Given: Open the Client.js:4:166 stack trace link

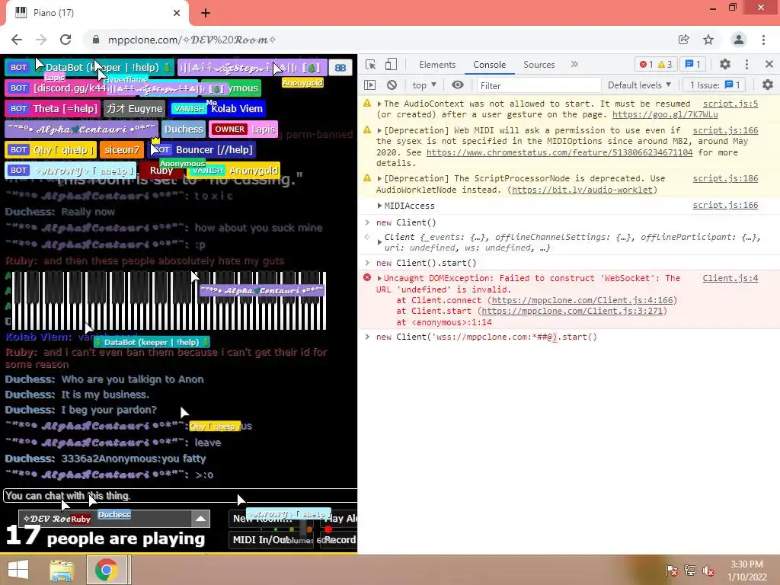Looking at the screenshot, I should 582,300.
